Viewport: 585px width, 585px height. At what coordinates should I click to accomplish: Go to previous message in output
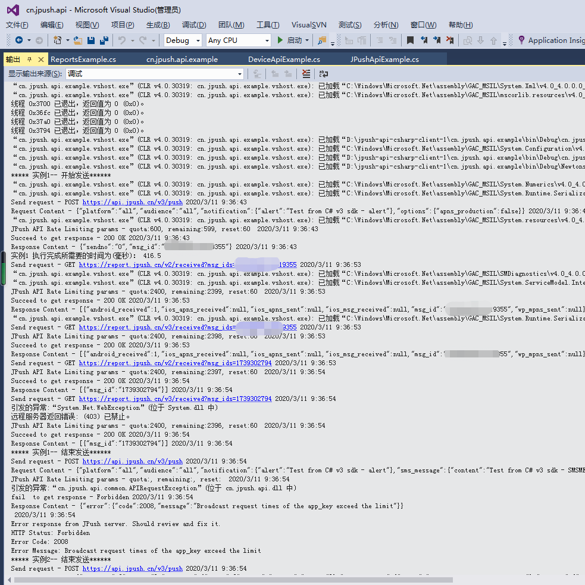click(275, 74)
